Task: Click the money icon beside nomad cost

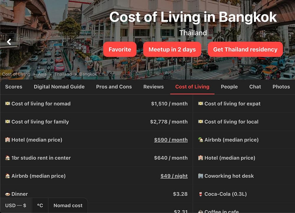Action: click(x=8, y=103)
